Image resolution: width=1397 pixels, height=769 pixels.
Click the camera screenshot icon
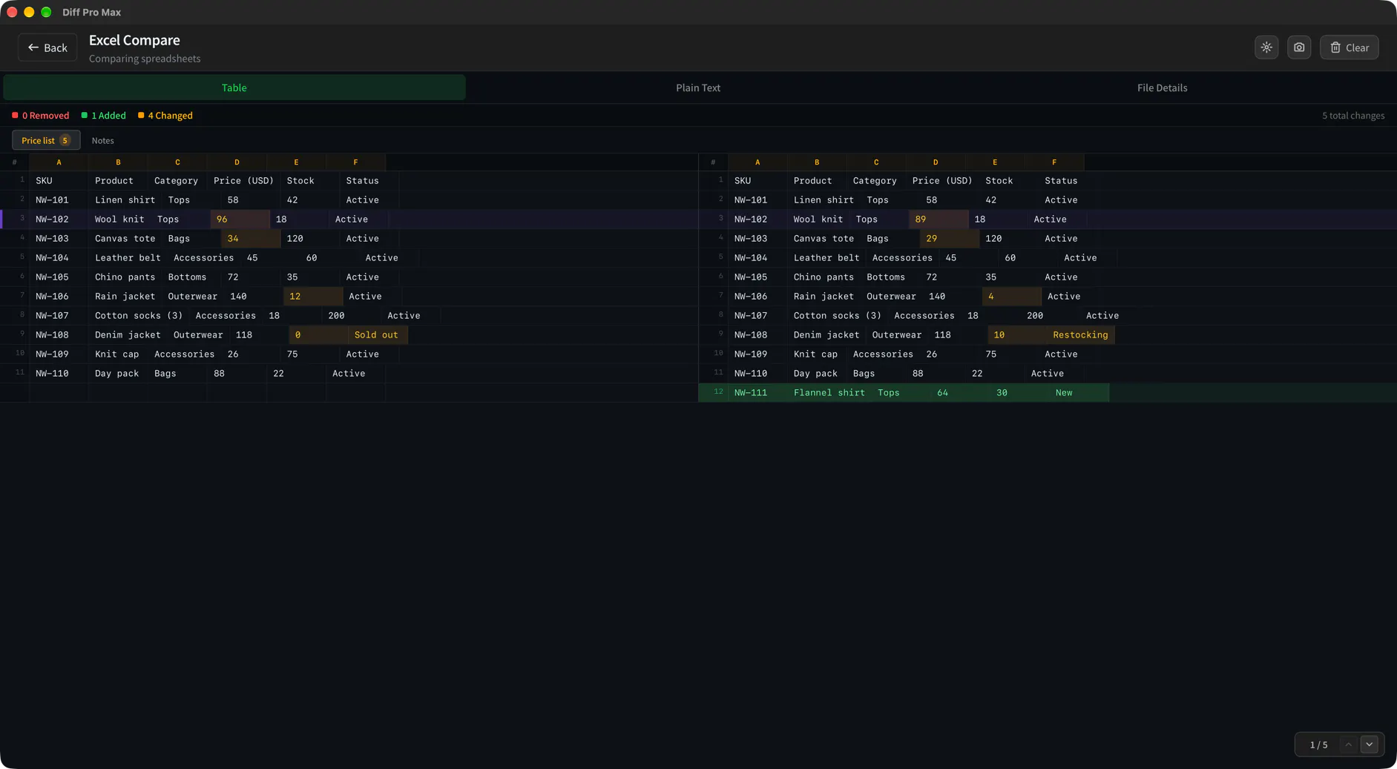coord(1299,47)
